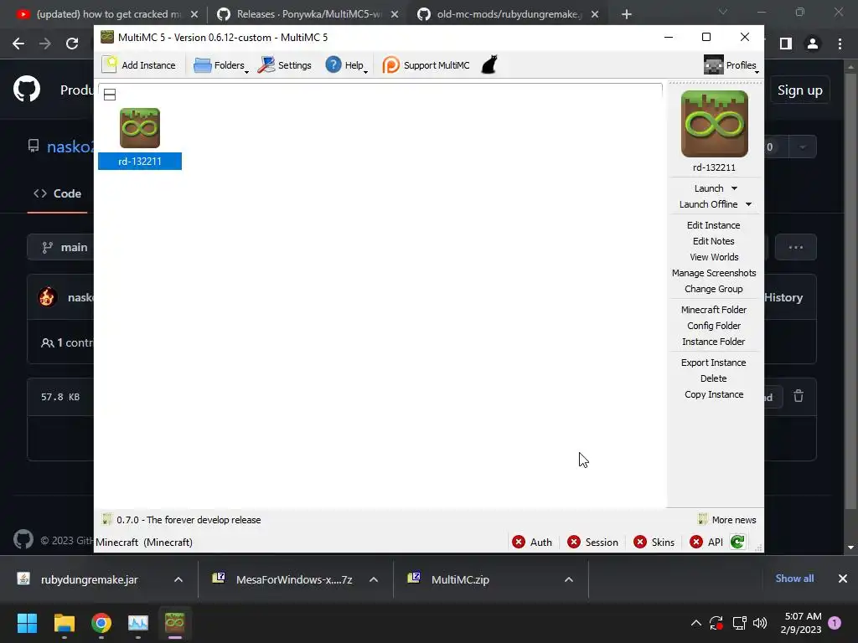The image size is (858, 643).
Task: Click the large rd-132211 icon in side panel
Action: point(714,124)
